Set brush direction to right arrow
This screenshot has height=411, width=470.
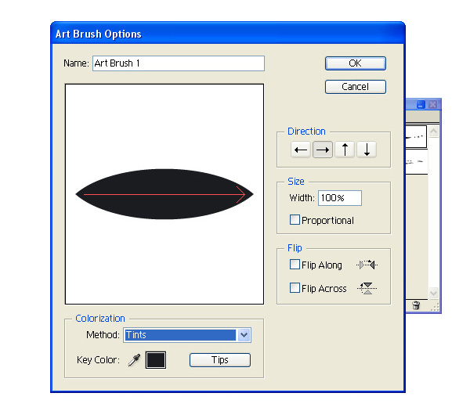point(322,150)
